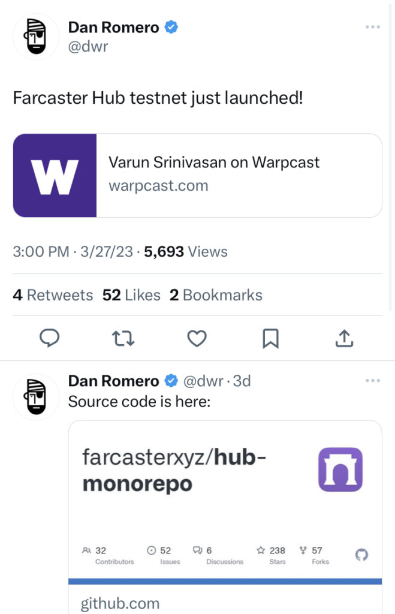
Task: Click Dan Romero's profile picture
Action: point(36,36)
